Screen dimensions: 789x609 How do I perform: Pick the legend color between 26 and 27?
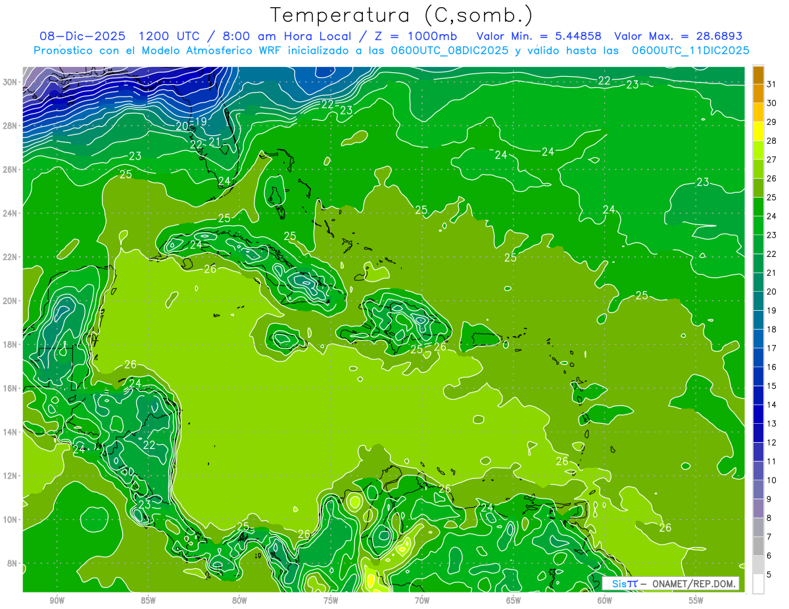click(758, 169)
